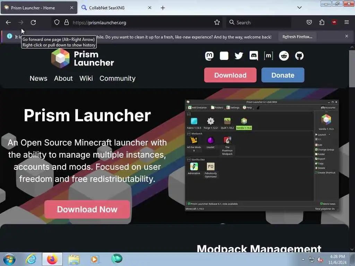Open green globe taskbar application
This screenshot has width=355, height=266.
116,259
